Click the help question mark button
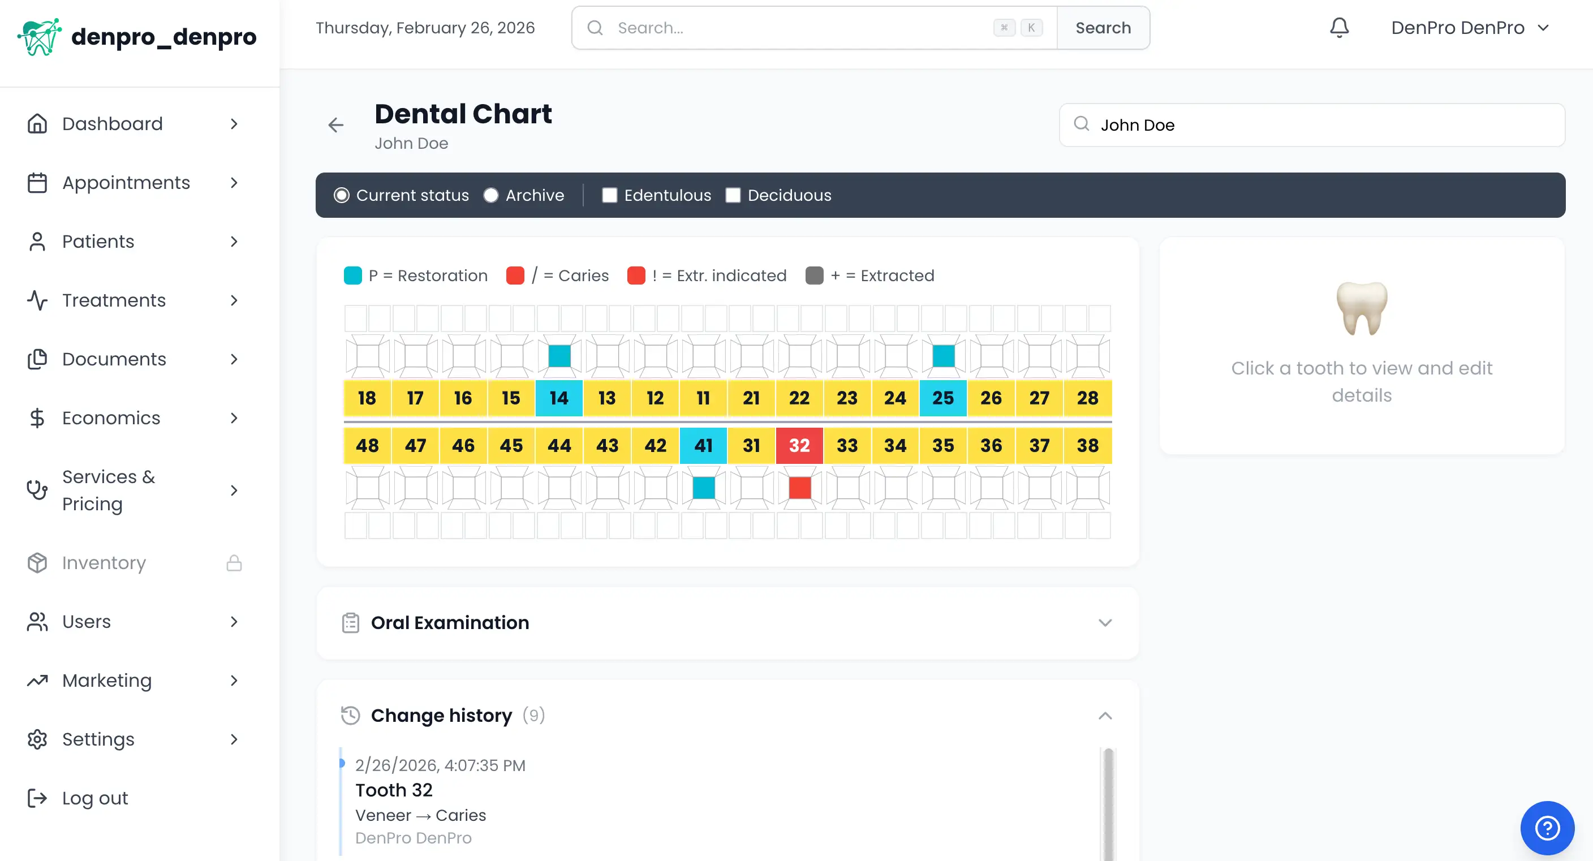The height and width of the screenshot is (861, 1593). 1547,828
